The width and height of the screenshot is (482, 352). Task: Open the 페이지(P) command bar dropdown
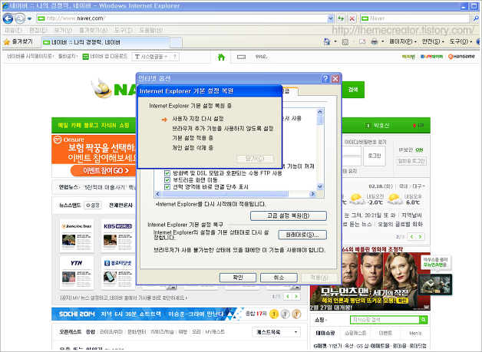coord(403,41)
